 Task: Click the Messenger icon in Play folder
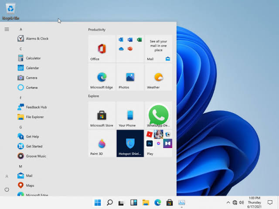click(x=159, y=143)
